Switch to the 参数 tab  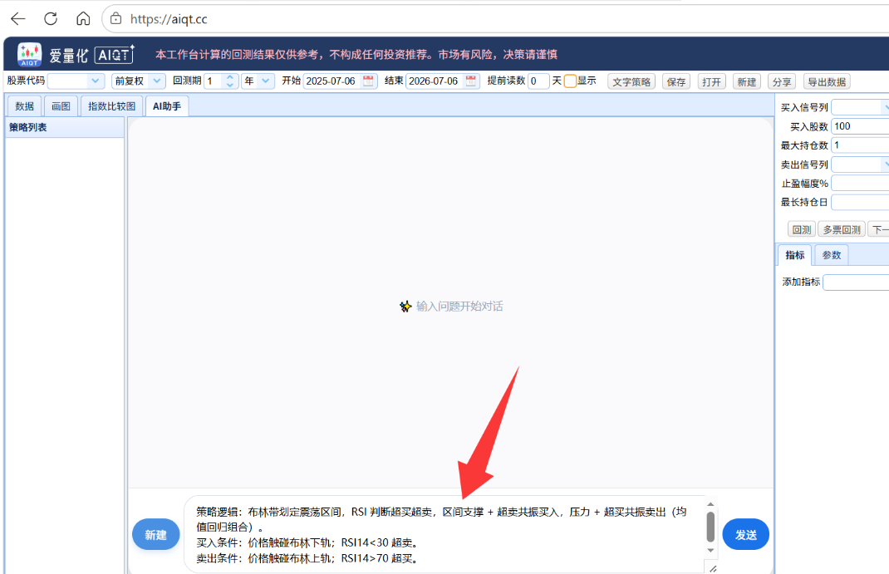click(x=831, y=255)
